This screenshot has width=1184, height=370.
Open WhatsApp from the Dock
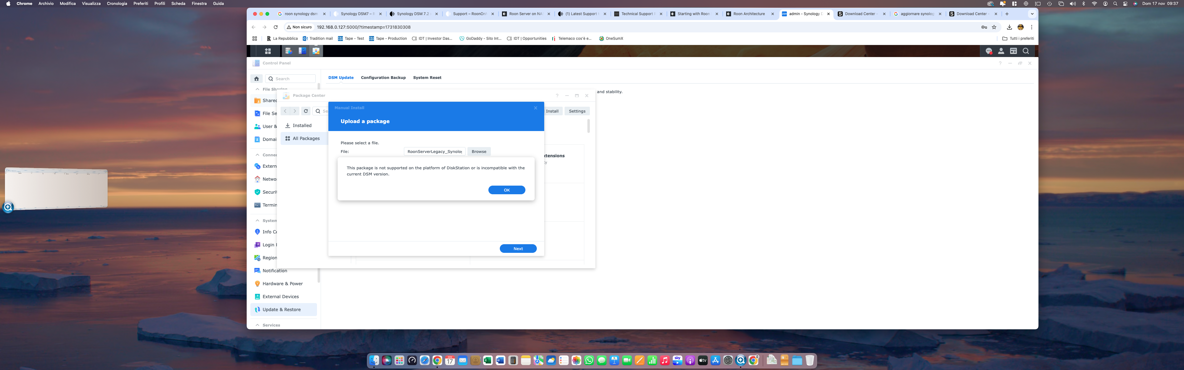pos(589,360)
